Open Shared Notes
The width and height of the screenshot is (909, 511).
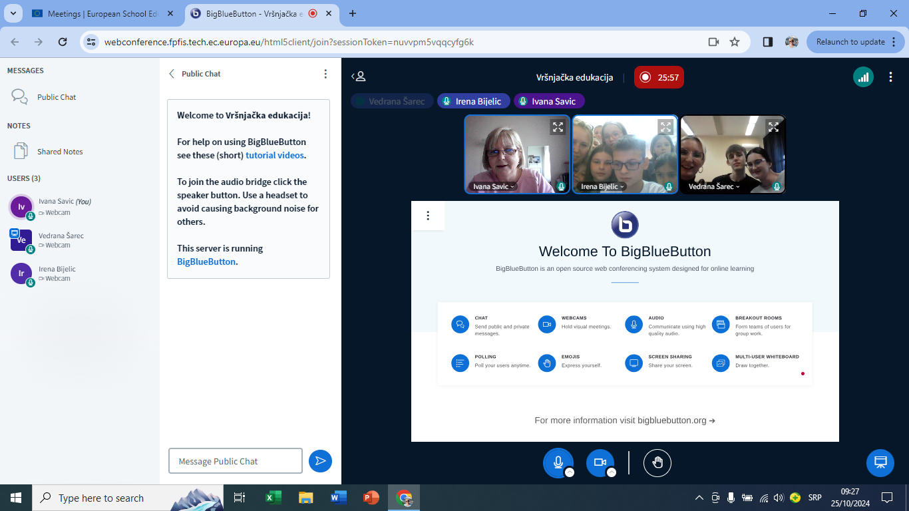tap(60, 152)
